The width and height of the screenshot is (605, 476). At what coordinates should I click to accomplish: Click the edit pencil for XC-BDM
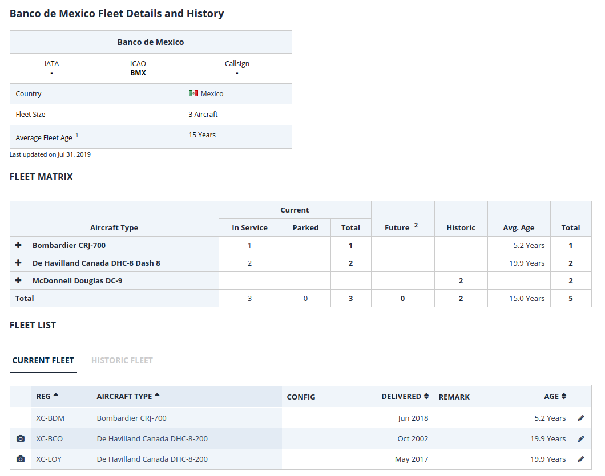coord(580,418)
